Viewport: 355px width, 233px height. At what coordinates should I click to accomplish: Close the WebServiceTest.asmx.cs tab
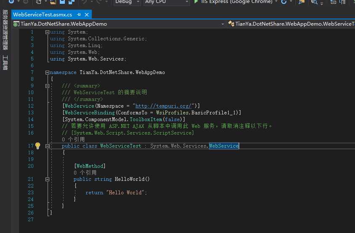point(87,15)
